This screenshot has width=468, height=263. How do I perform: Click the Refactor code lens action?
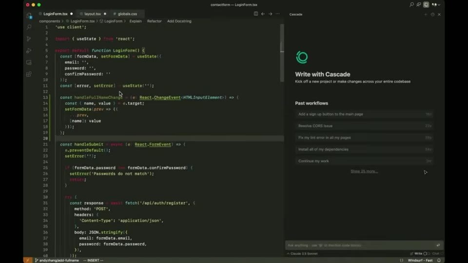pos(155,21)
